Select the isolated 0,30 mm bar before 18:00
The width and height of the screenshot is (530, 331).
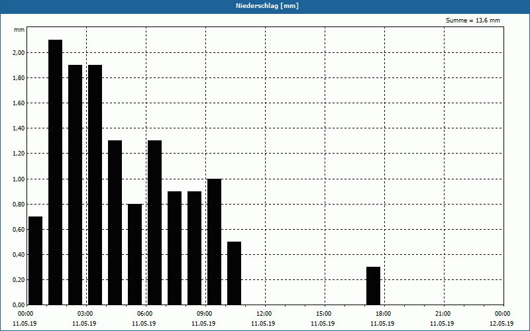(374, 286)
